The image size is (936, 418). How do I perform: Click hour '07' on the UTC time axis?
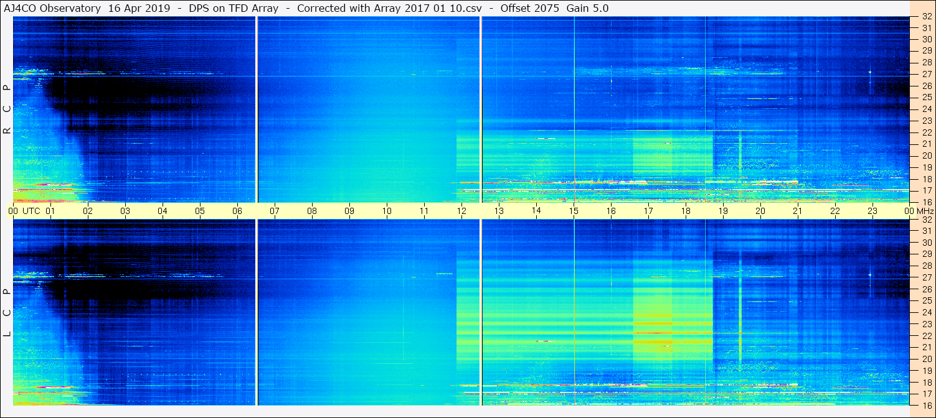pyautogui.click(x=275, y=211)
